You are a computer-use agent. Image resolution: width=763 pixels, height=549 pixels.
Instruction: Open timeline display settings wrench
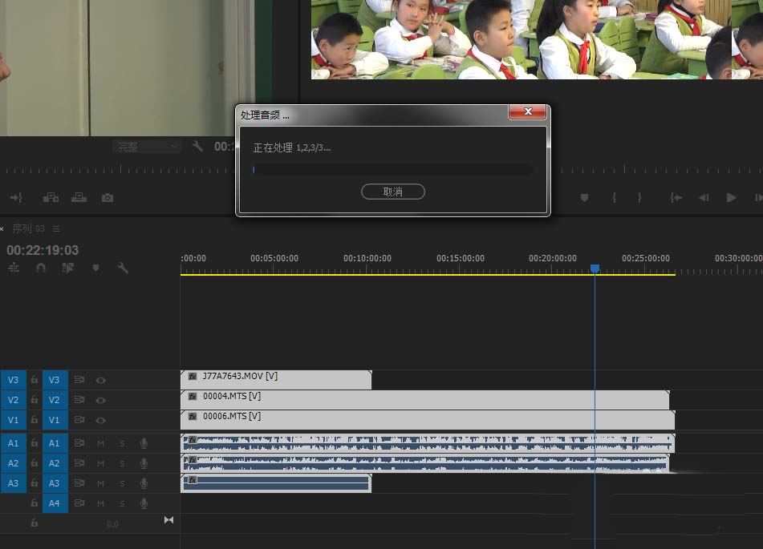click(x=123, y=268)
